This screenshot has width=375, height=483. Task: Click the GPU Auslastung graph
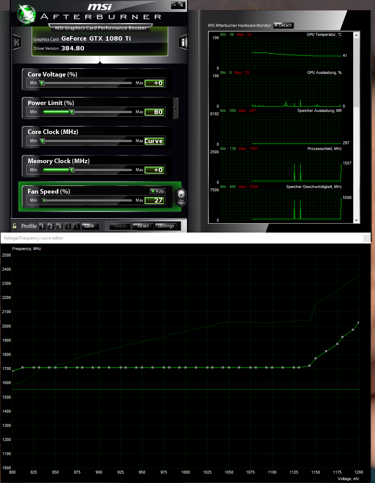281,91
